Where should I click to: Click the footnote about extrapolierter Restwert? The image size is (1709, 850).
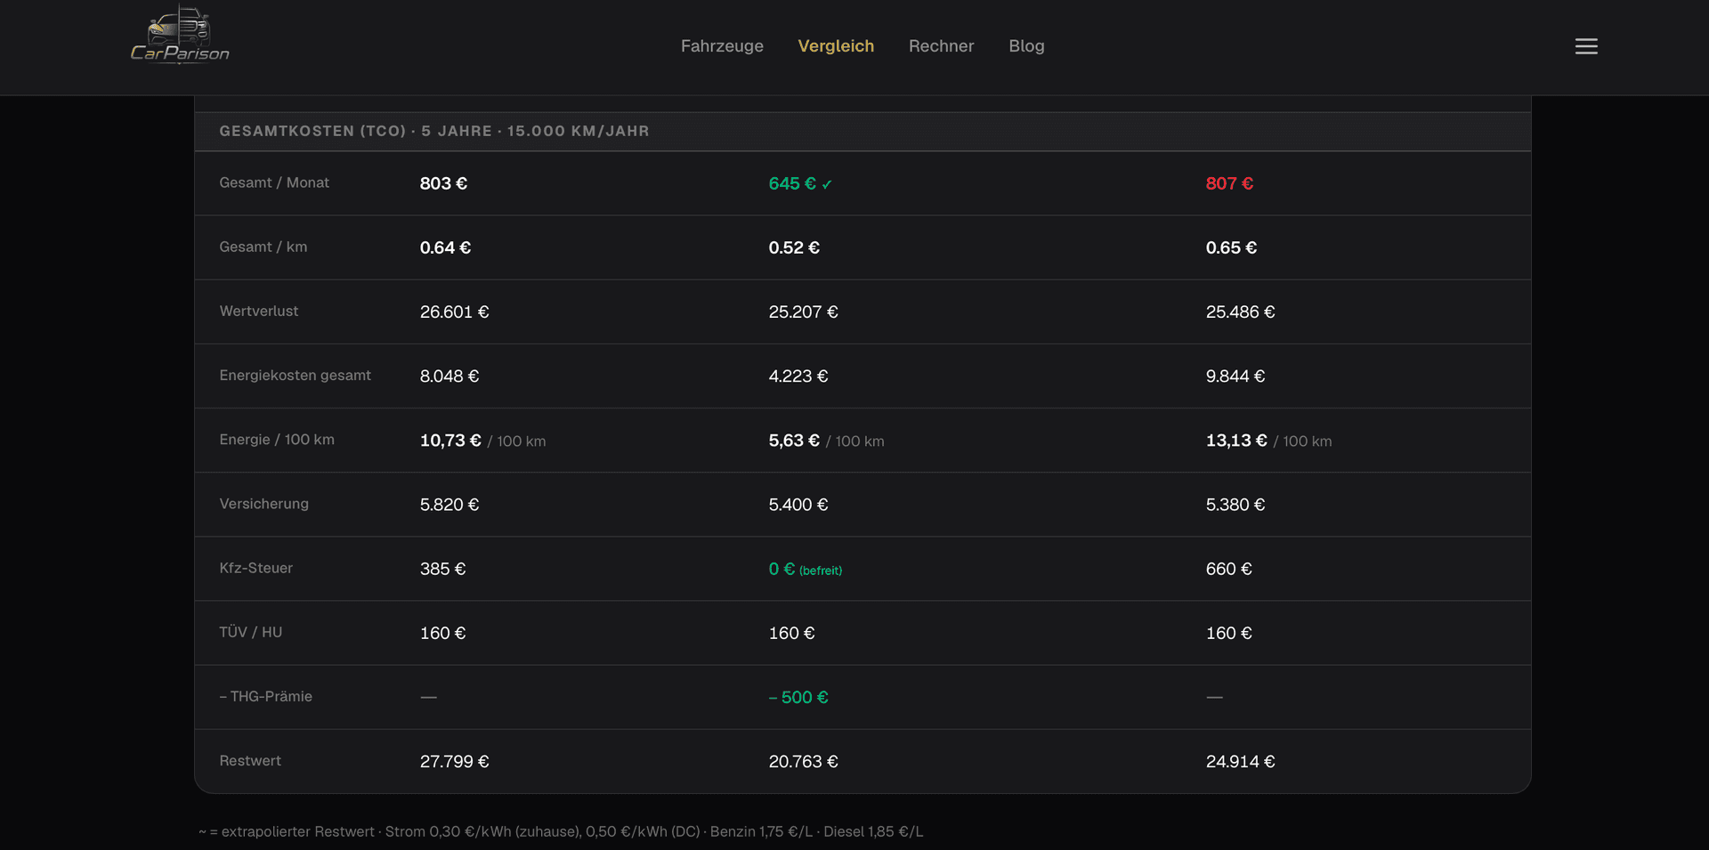561,831
